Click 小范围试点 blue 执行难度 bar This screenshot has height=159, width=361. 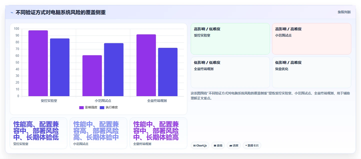(x=114, y=70)
